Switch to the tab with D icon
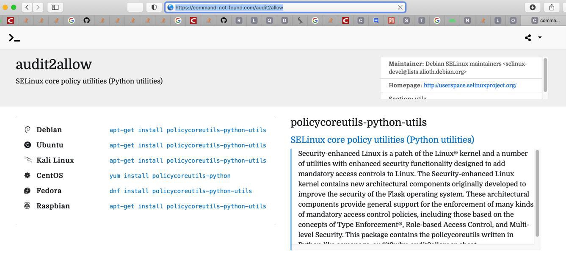566x255 pixels. click(284, 20)
